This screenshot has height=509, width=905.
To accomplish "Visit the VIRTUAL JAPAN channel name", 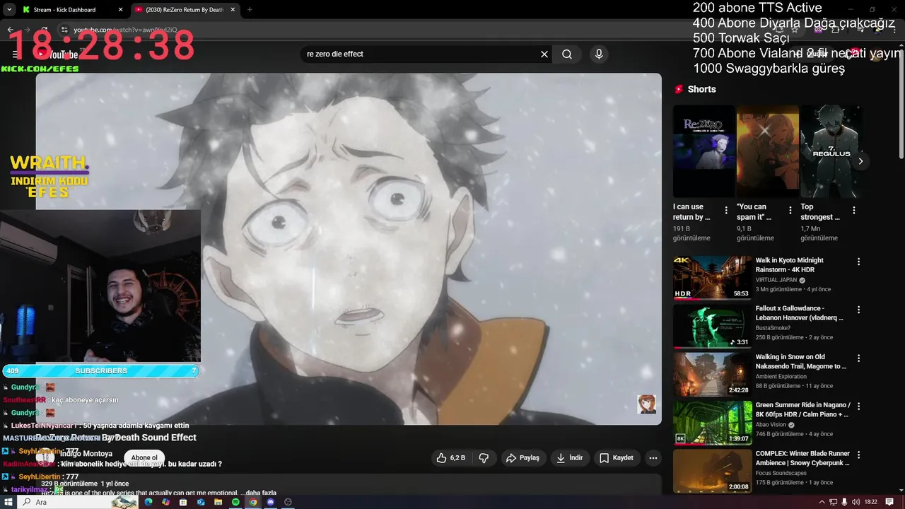I will point(776,280).
